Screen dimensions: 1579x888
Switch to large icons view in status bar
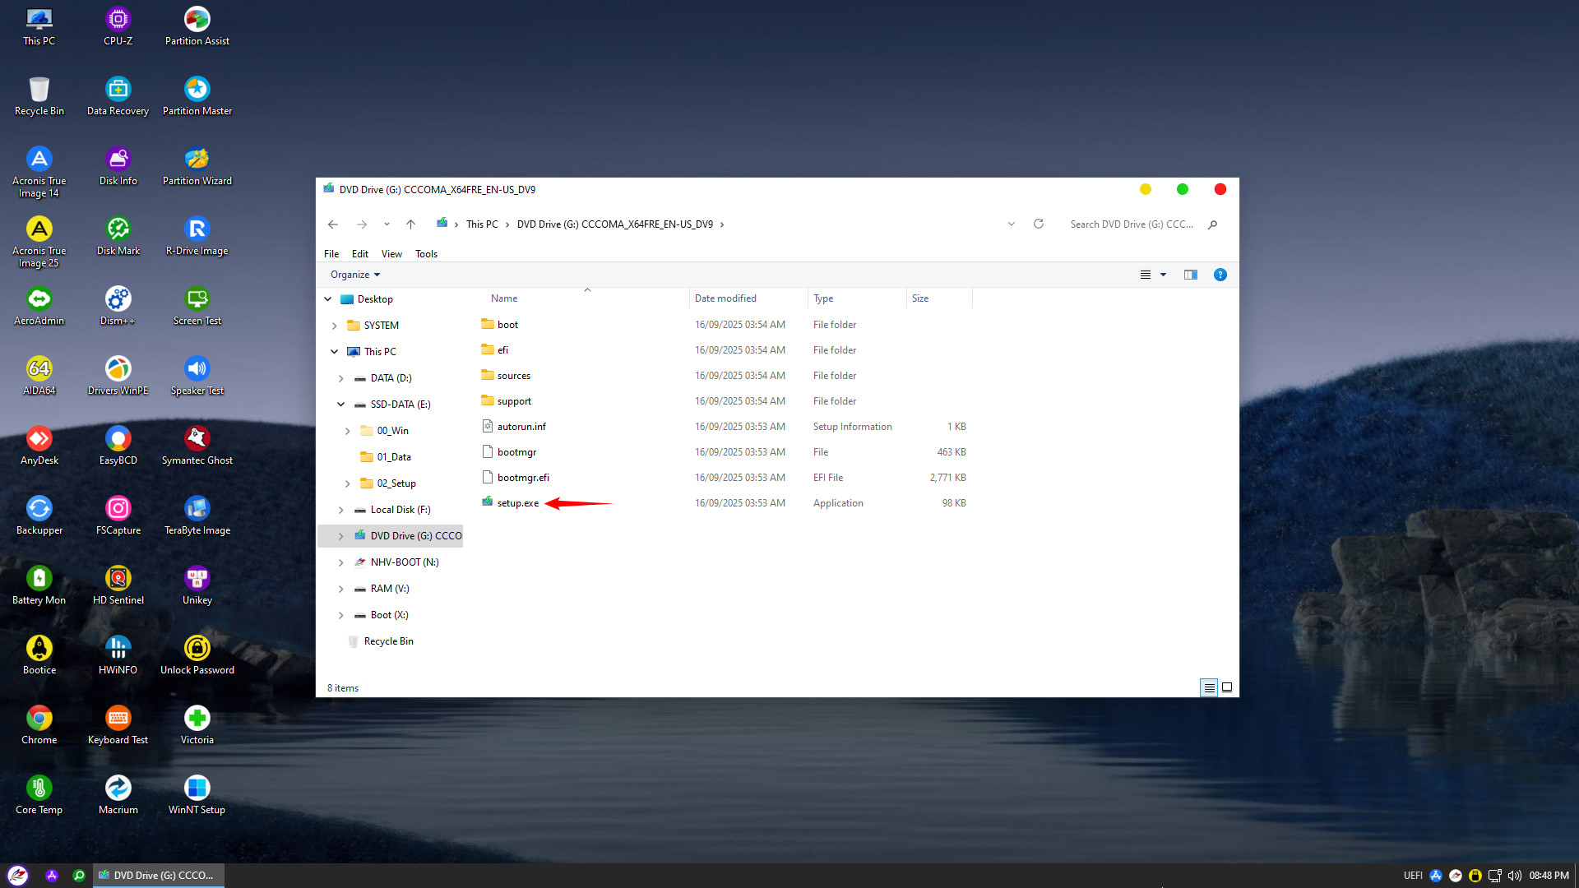pos(1227,687)
